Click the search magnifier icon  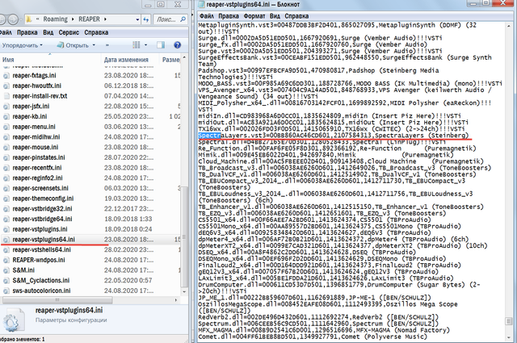pyautogui.click(x=183, y=19)
